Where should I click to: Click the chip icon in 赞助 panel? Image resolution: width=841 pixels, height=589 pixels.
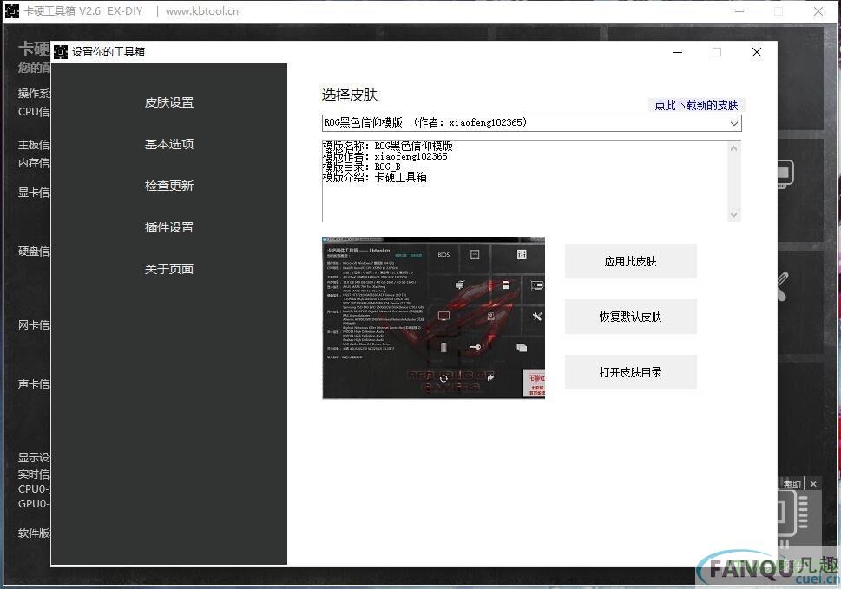(792, 514)
